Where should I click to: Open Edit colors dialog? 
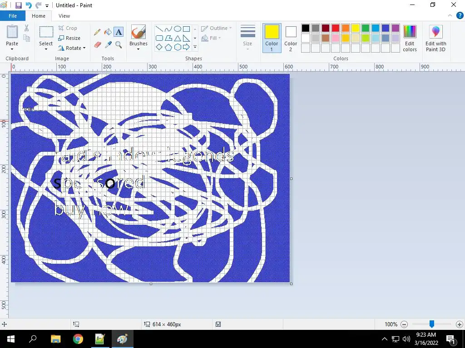(410, 38)
